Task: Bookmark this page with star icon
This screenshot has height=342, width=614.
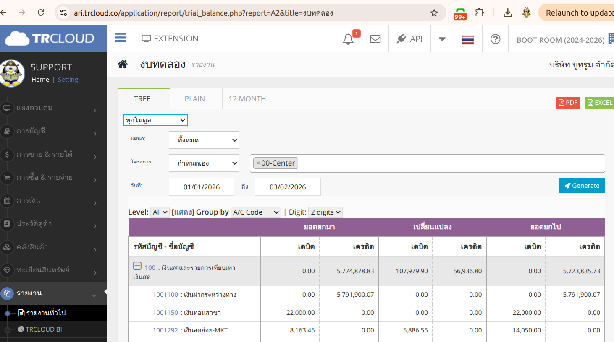Action: (434, 13)
